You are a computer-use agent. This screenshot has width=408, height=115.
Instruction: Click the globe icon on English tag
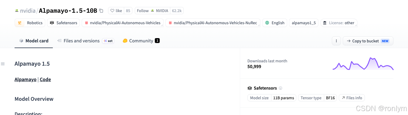pyautogui.click(x=267, y=23)
